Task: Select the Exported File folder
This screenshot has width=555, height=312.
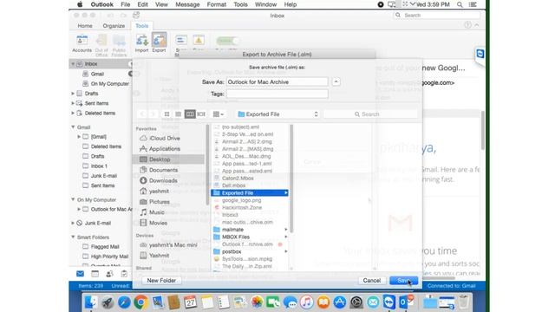Action: click(250, 192)
